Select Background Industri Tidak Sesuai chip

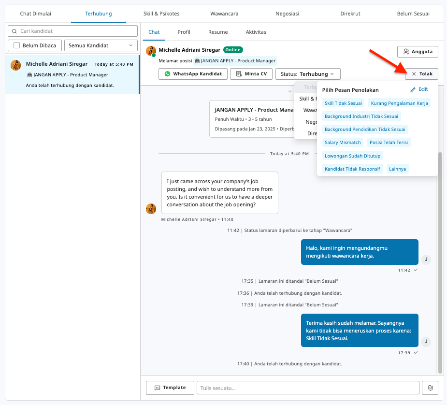tap(361, 116)
